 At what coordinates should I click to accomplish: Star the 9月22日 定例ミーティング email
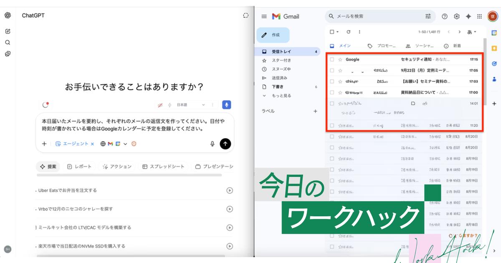[340, 71]
